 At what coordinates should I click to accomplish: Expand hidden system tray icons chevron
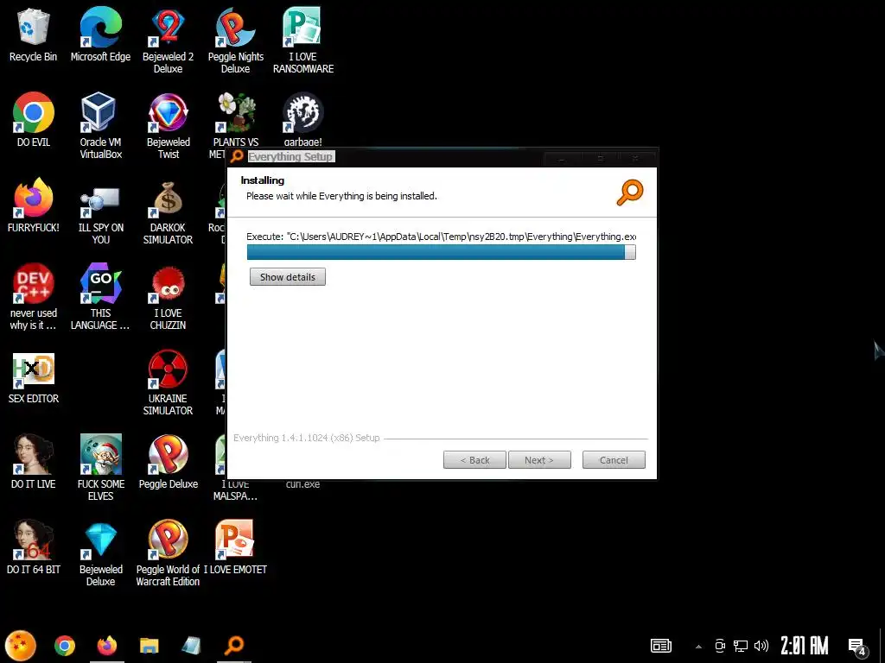point(698,646)
